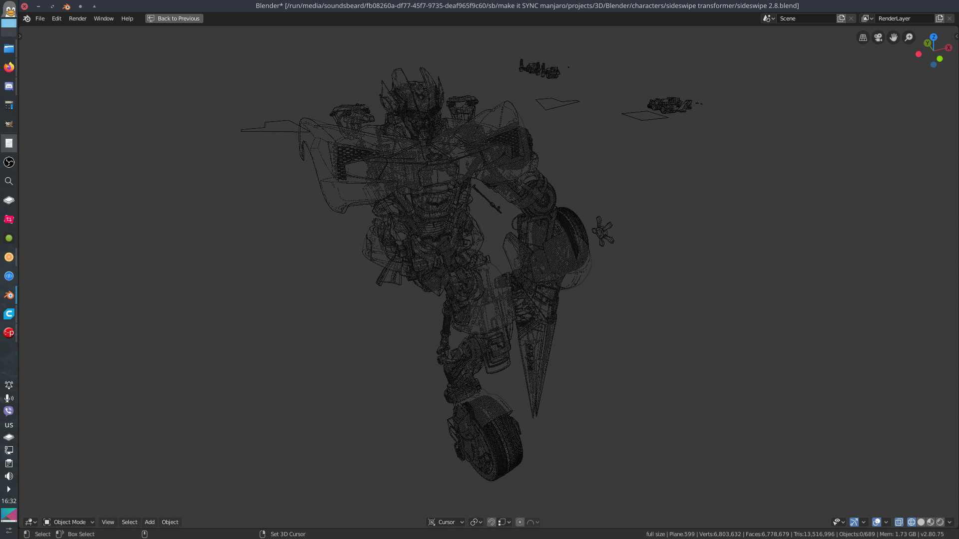The image size is (959, 539).
Task: Open proportional editing falloff dropdown
Action: pos(533,522)
